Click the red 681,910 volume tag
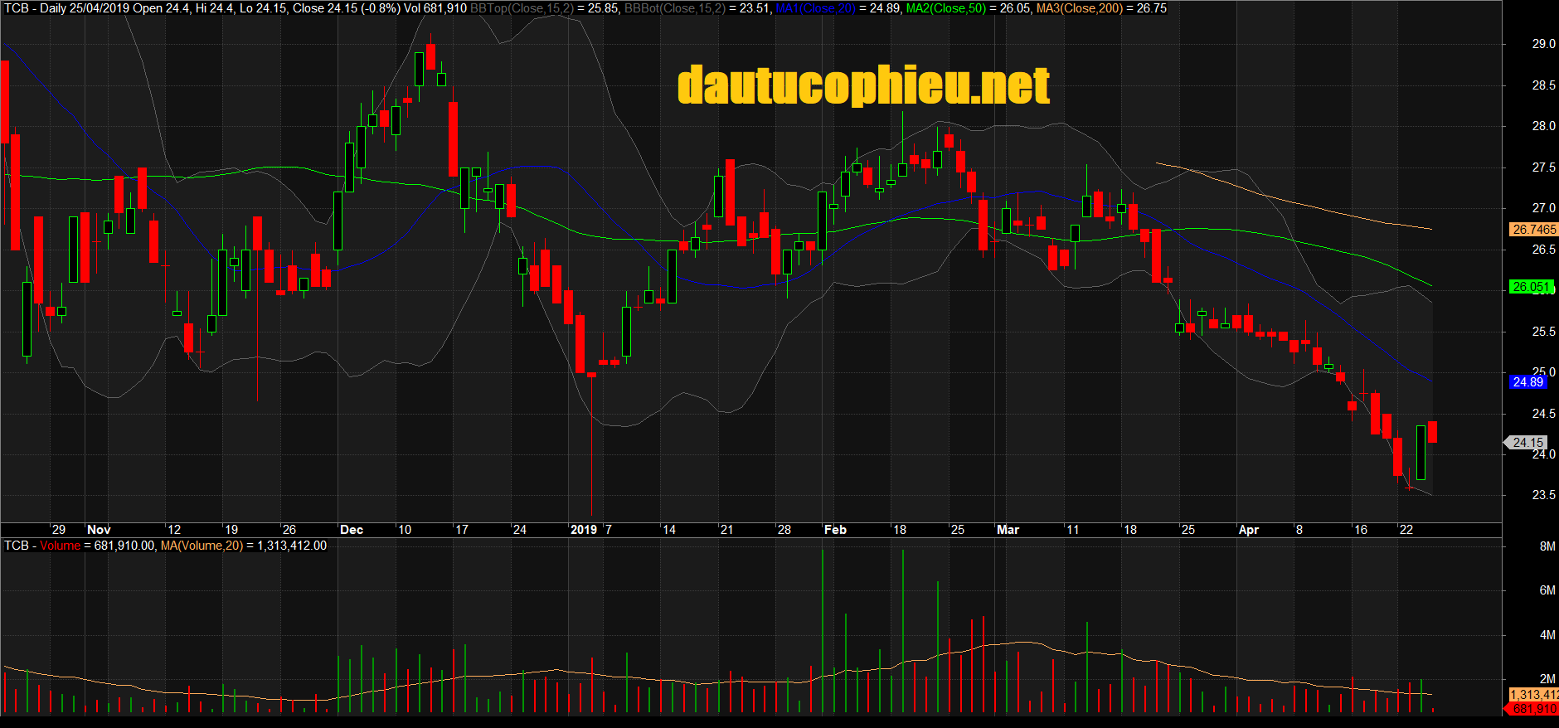 tap(1533, 709)
